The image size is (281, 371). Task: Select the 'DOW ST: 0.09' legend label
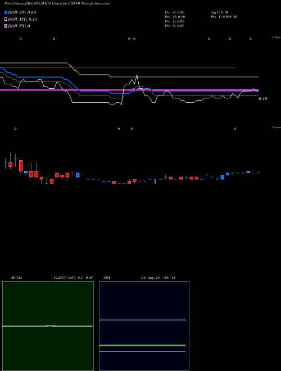click(x=22, y=12)
